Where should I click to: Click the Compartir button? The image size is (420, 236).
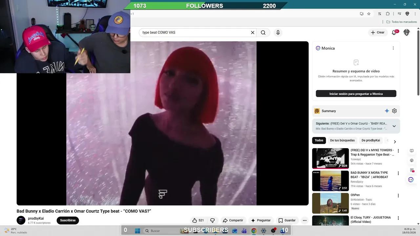pos(233,220)
